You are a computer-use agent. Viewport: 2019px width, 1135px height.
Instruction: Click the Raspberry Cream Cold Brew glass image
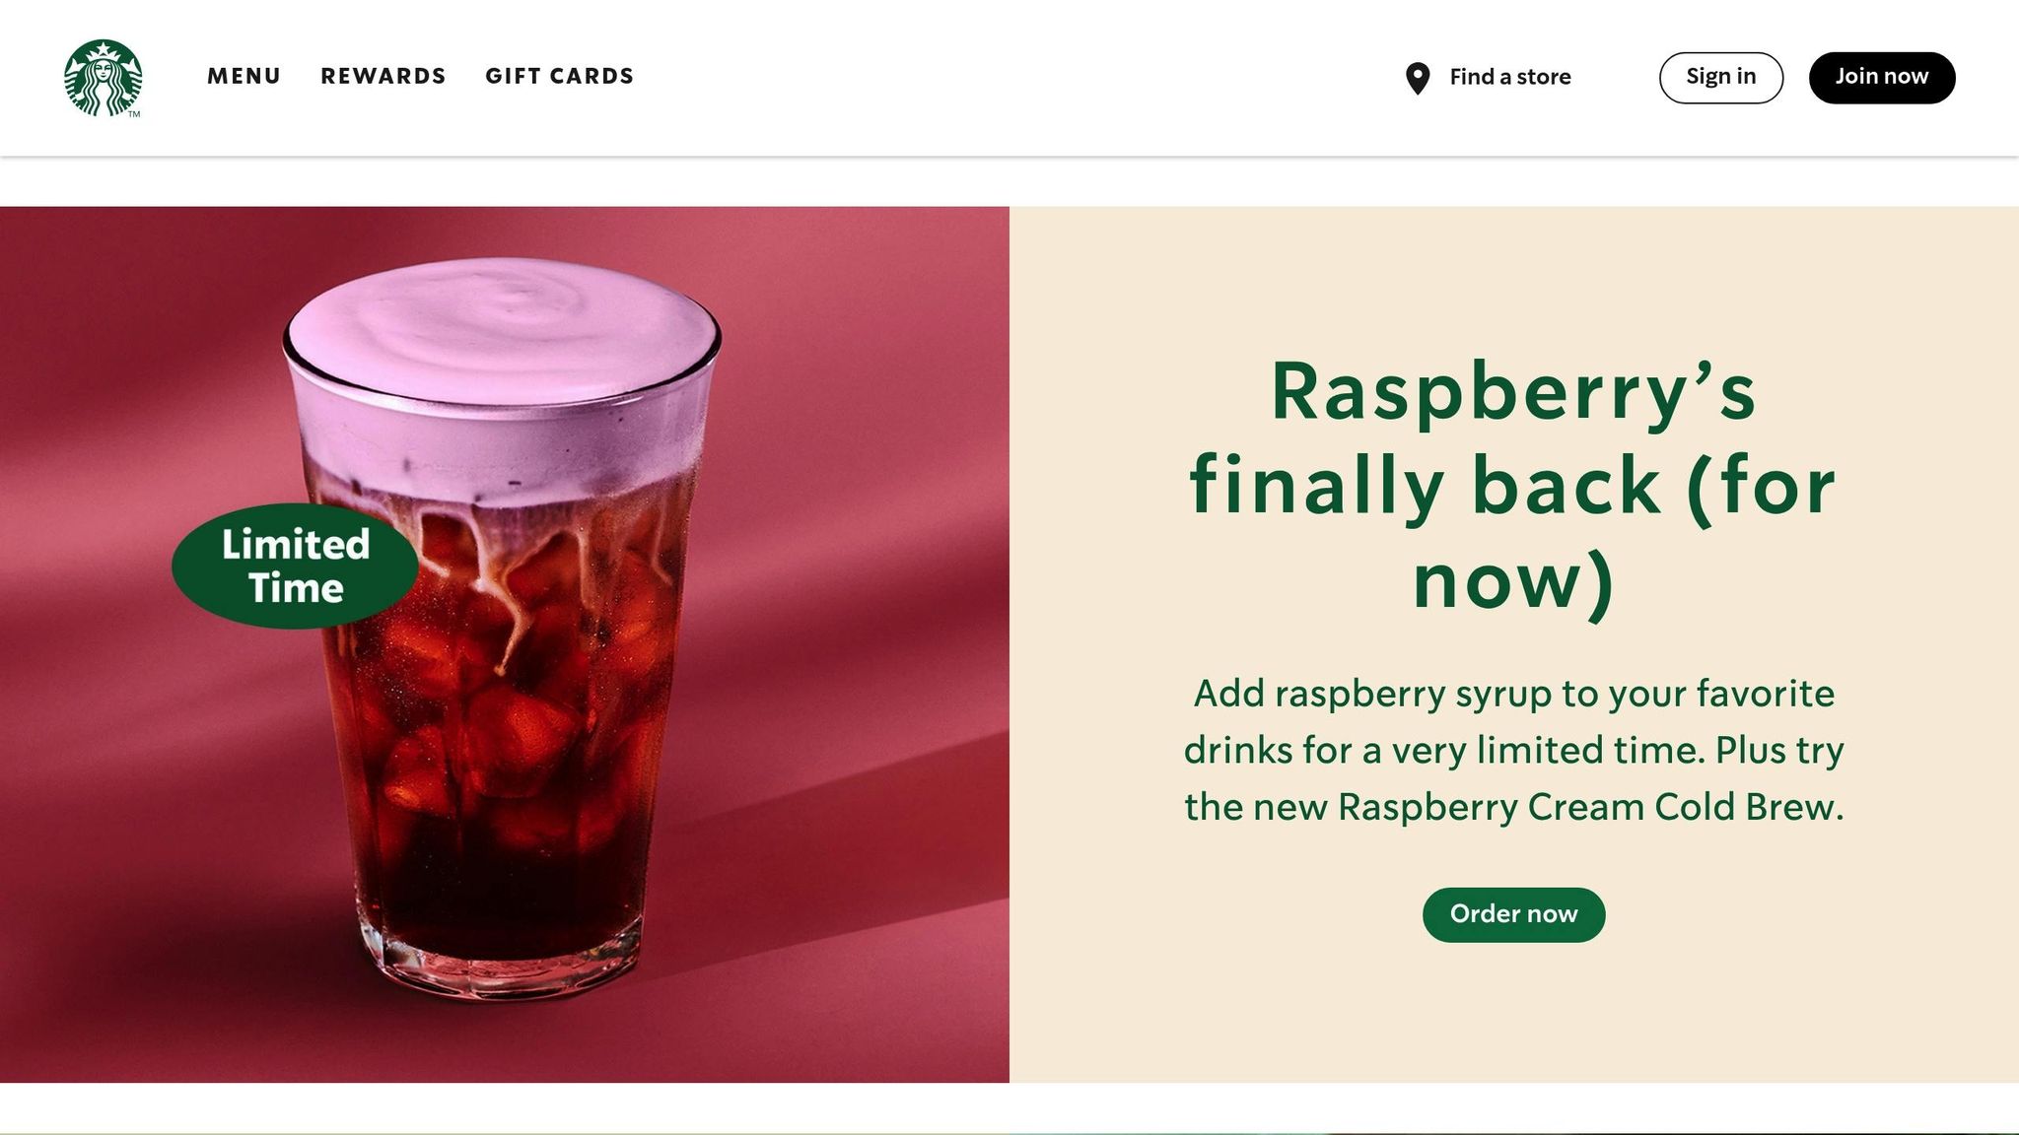tap(502, 631)
